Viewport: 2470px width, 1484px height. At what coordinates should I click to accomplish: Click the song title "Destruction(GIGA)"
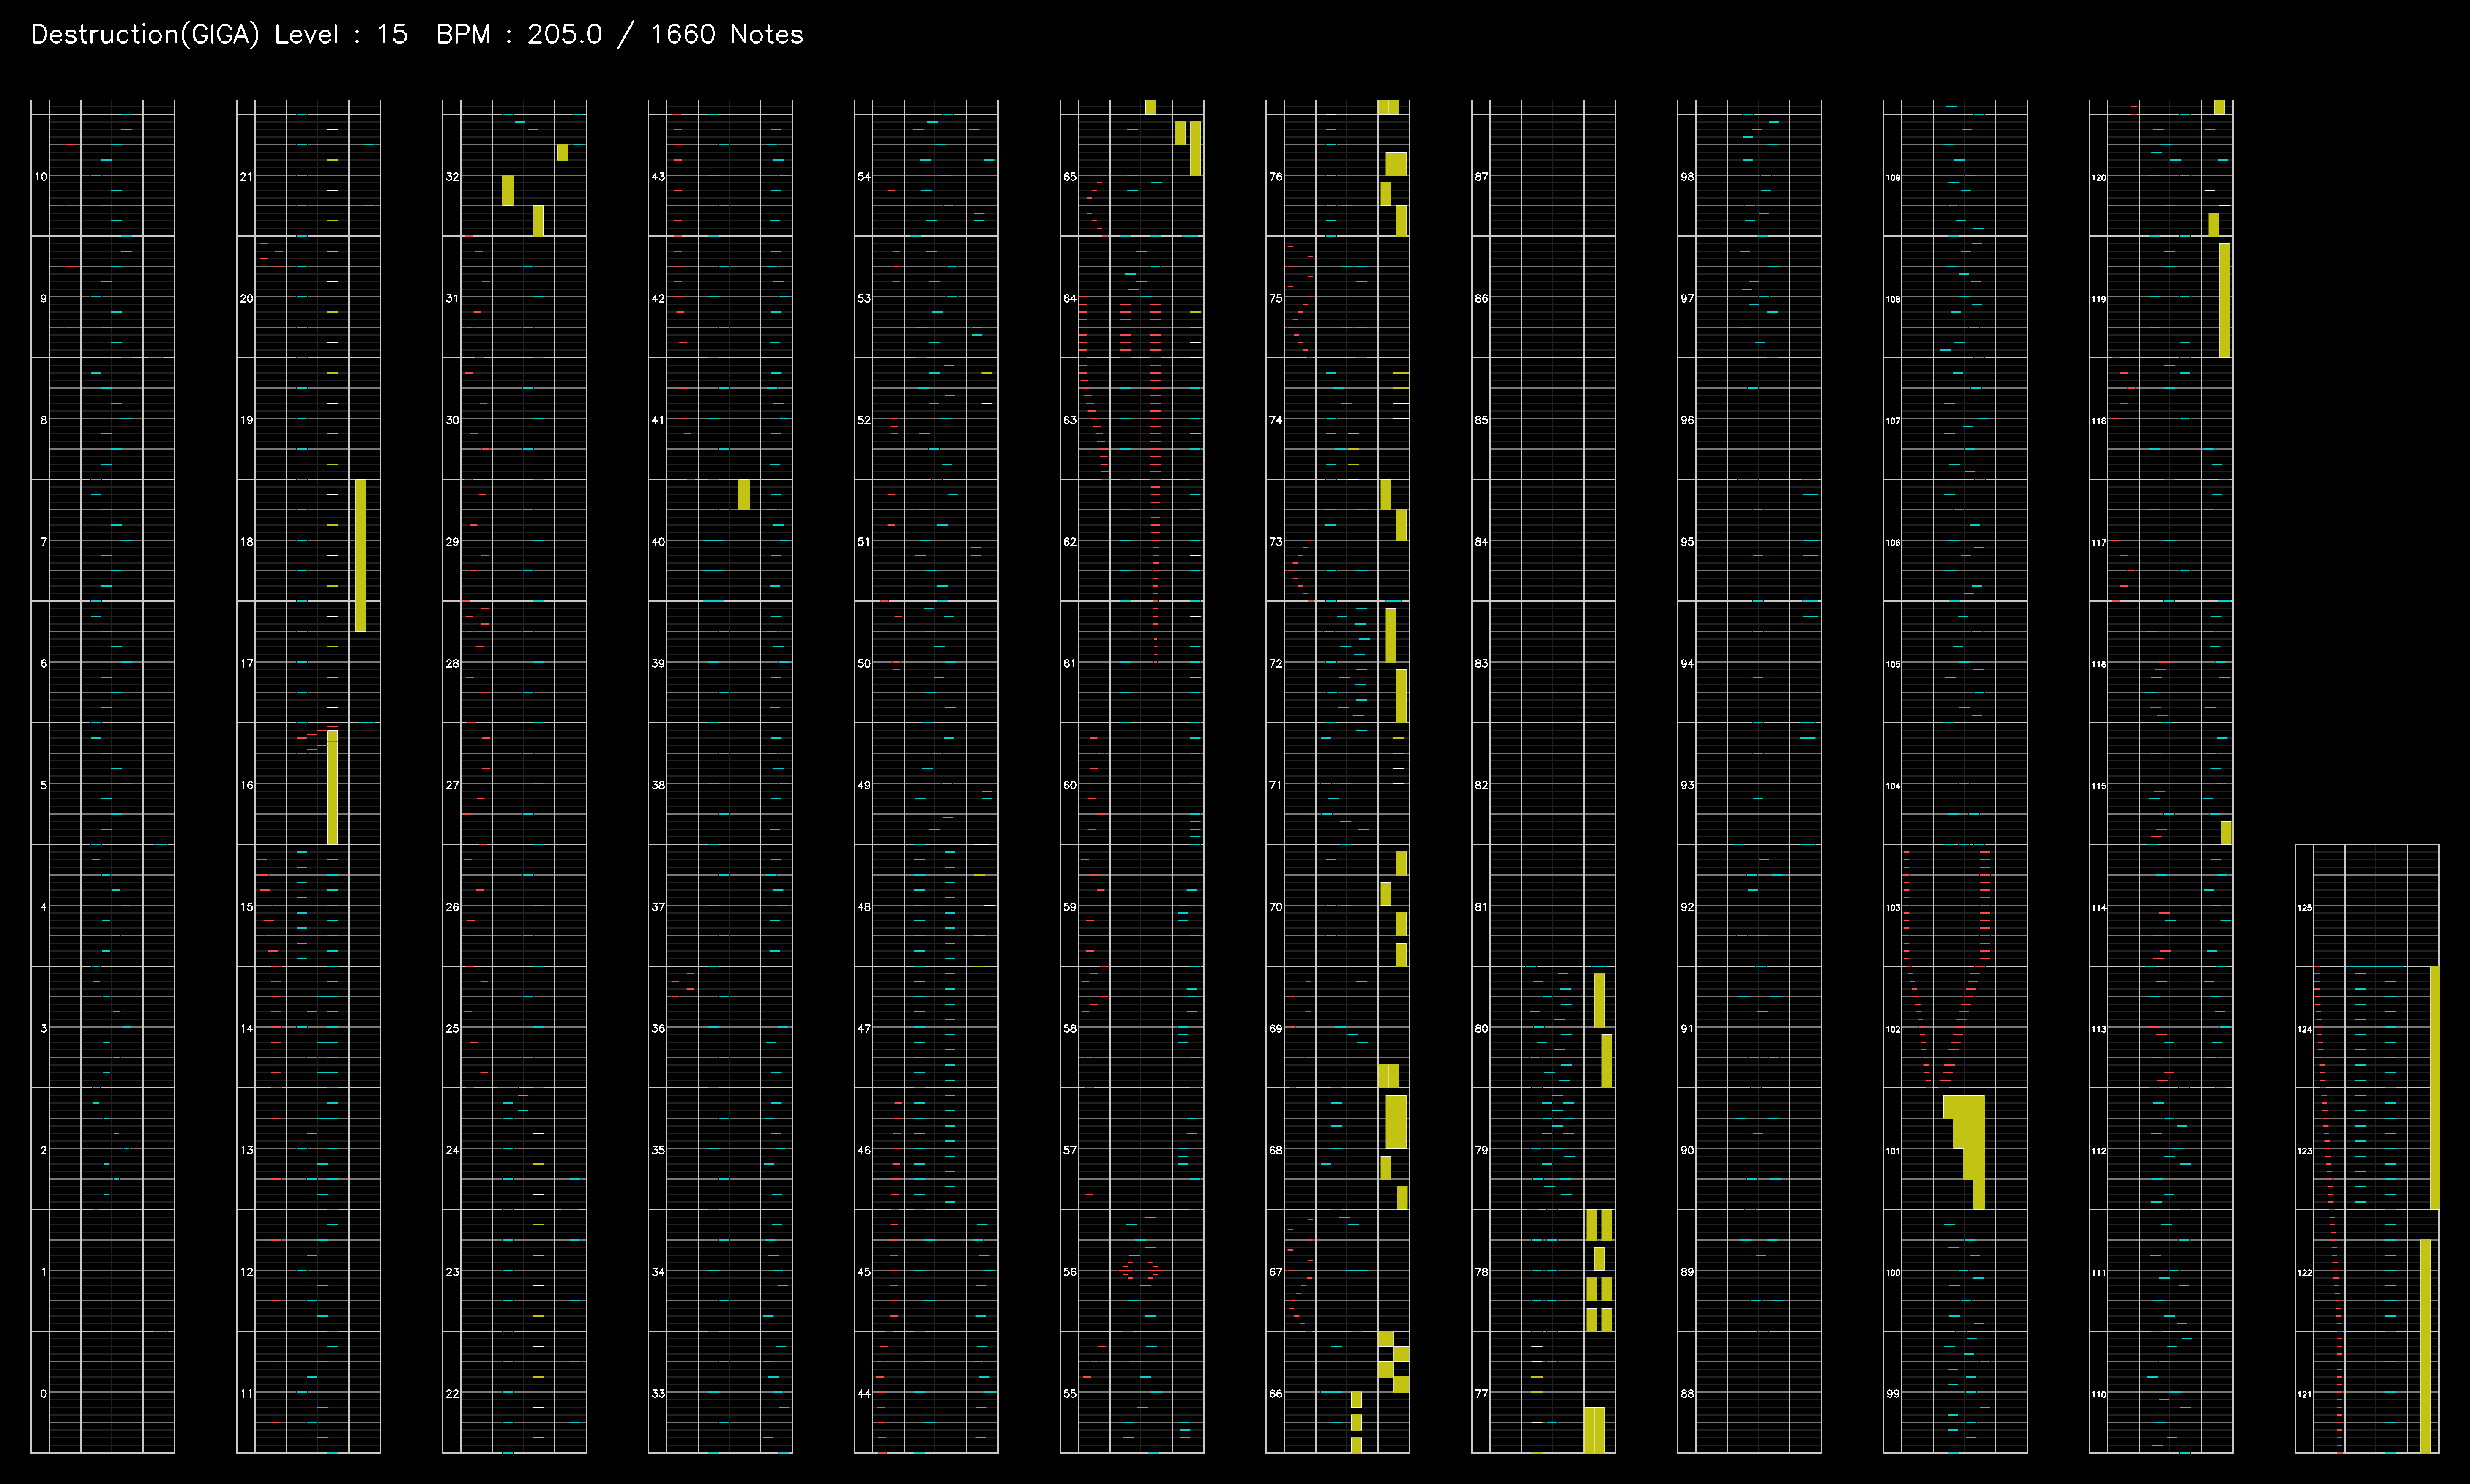click(x=145, y=35)
